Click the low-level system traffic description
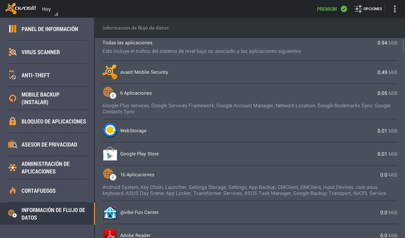This screenshot has width=405, height=238. (201, 51)
